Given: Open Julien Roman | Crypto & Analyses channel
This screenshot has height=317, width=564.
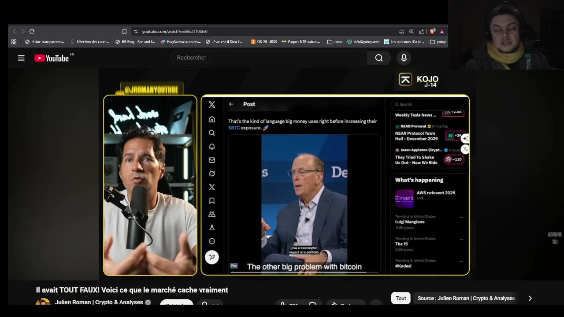Looking at the screenshot, I should coord(99,302).
